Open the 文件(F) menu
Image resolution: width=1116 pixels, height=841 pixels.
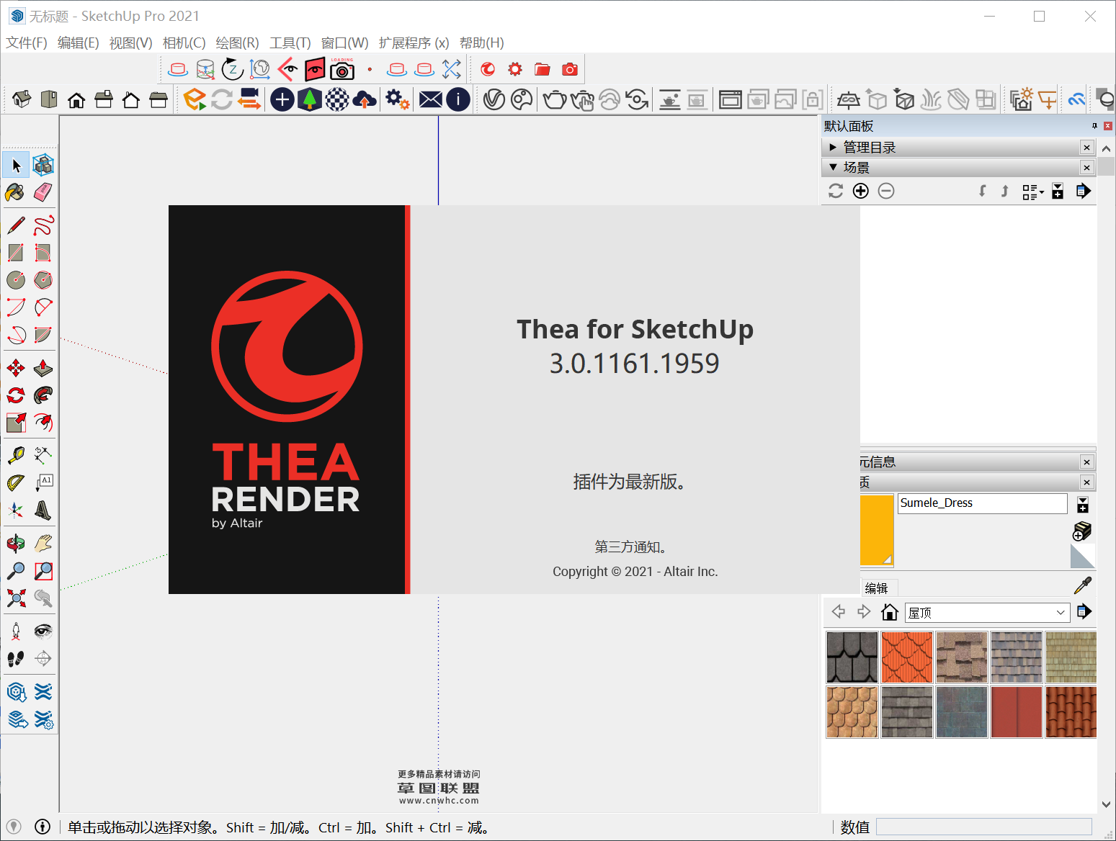[27, 43]
